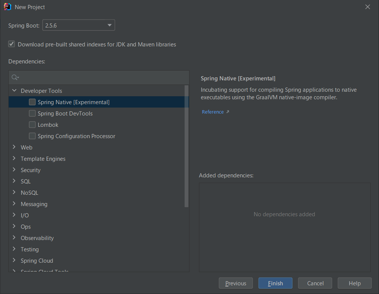
Task: Expand the Spring Cloud category
Action: pos(14,260)
